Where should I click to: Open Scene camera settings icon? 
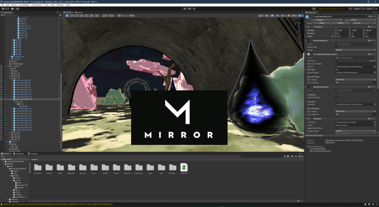coord(294,16)
